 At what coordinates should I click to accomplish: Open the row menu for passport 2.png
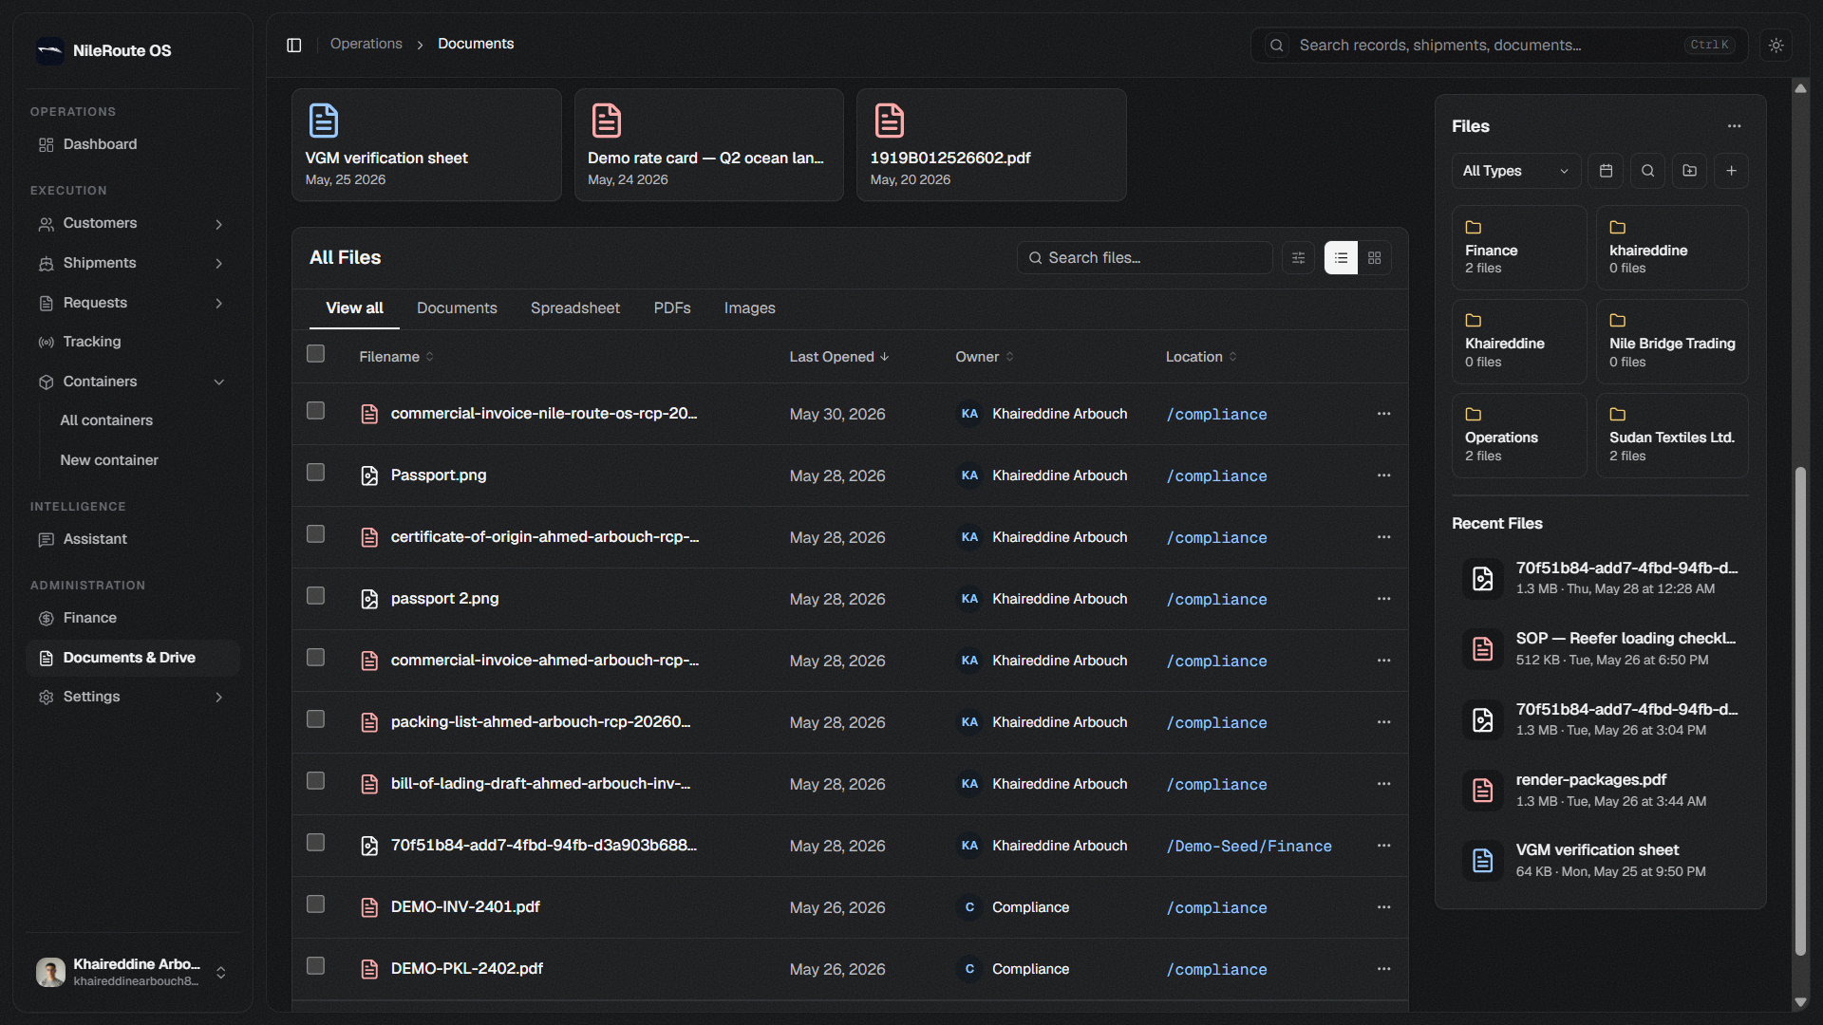click(1383, 599)
